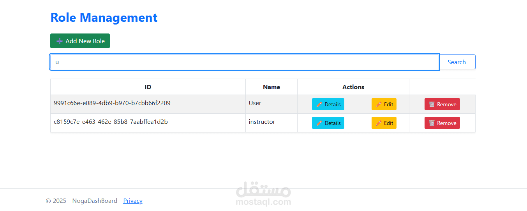Viewport: 527px width, 211px height.
Task: Click the Add New Role button
Action: [80, 41]
